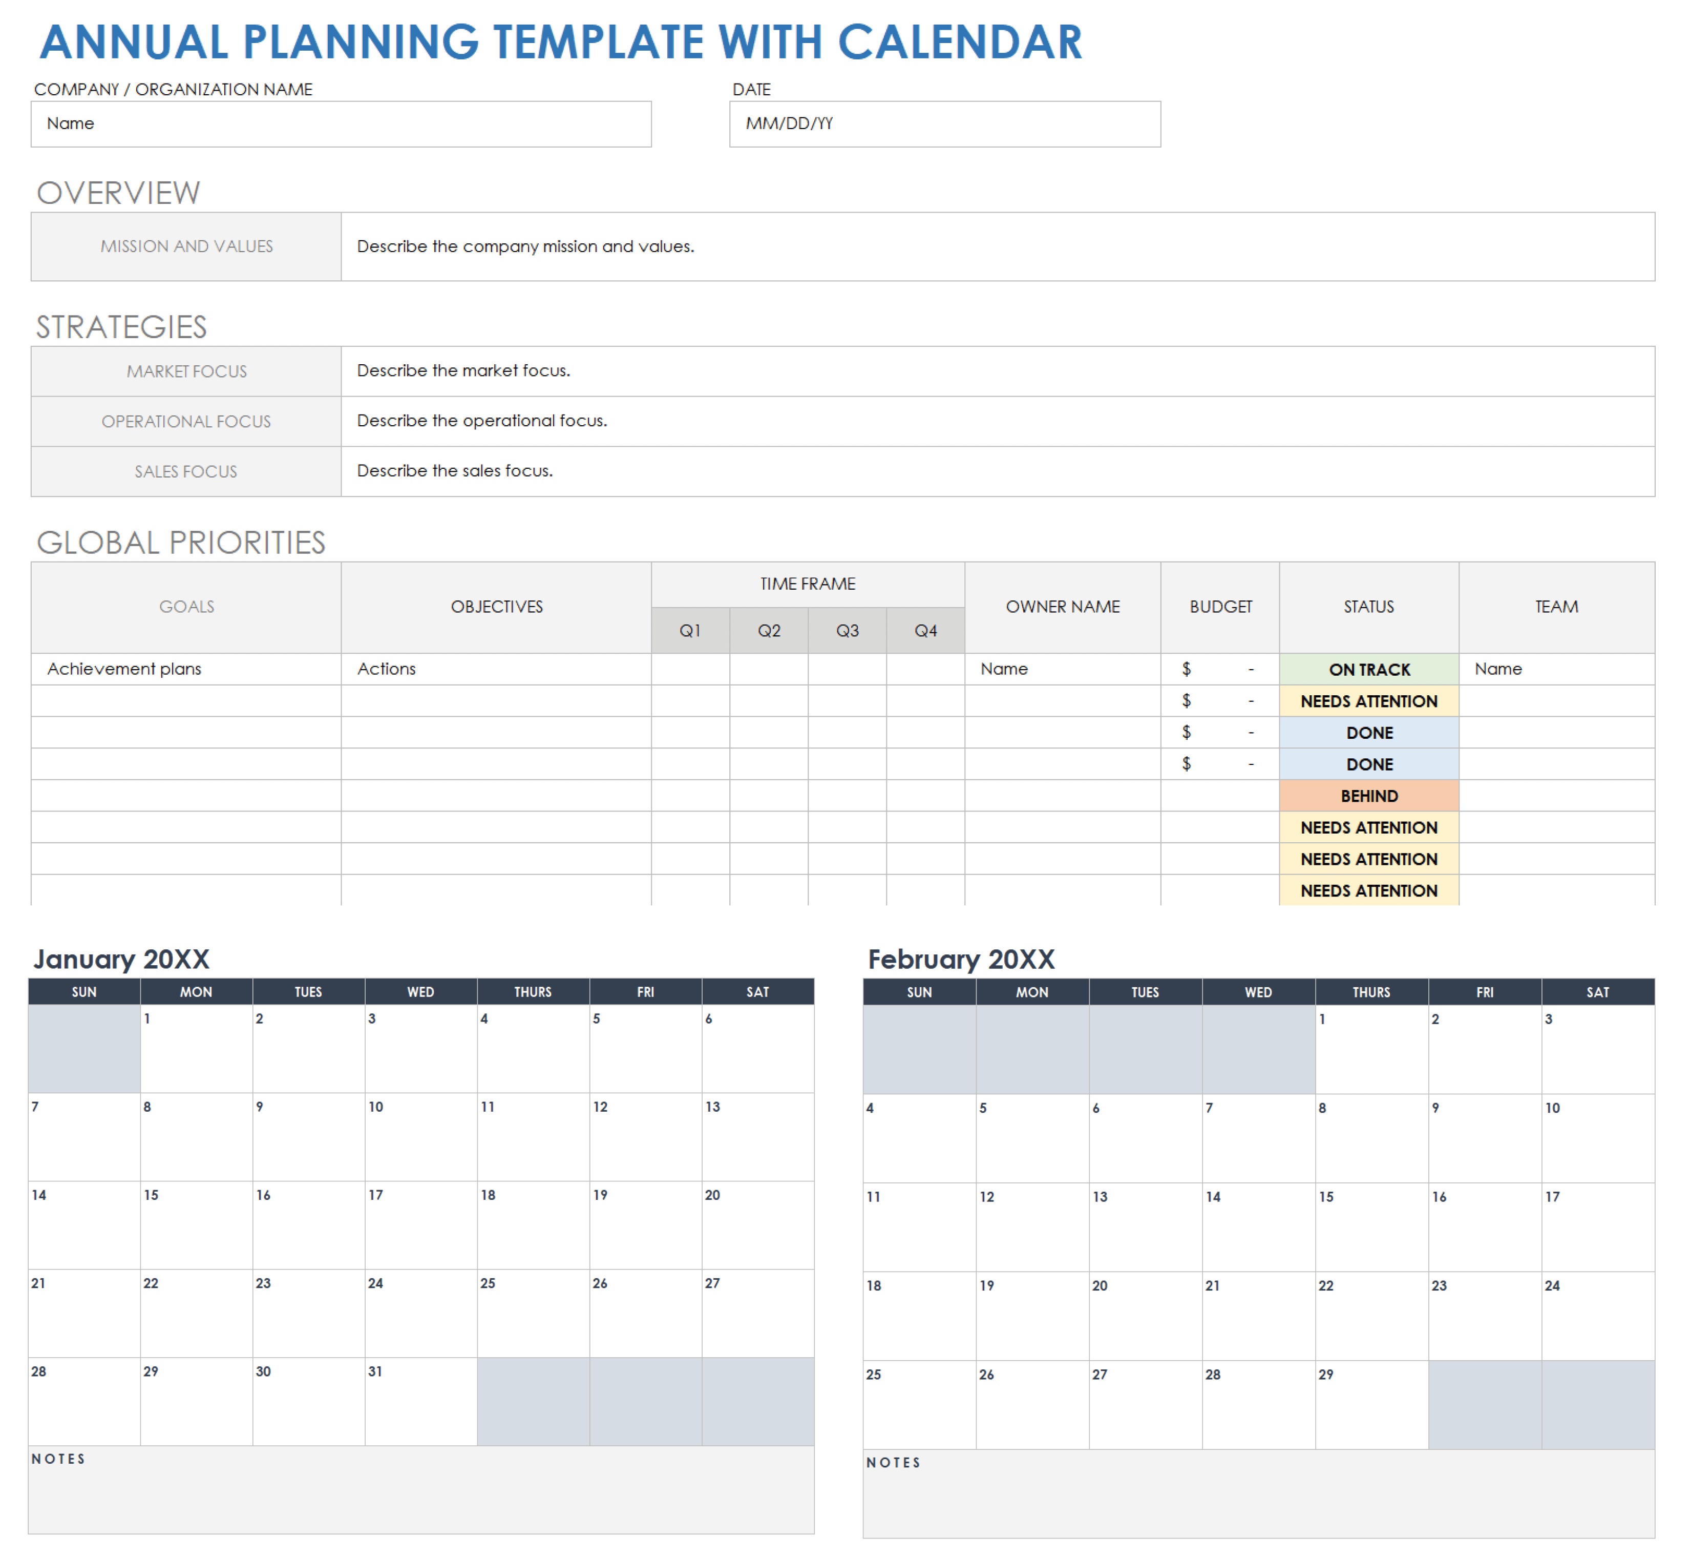Click the OVERVIEW section heading

118,193
